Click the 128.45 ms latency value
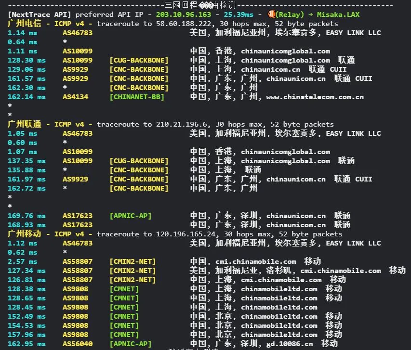Screen dimensions: 411x350 pos(27,307)
